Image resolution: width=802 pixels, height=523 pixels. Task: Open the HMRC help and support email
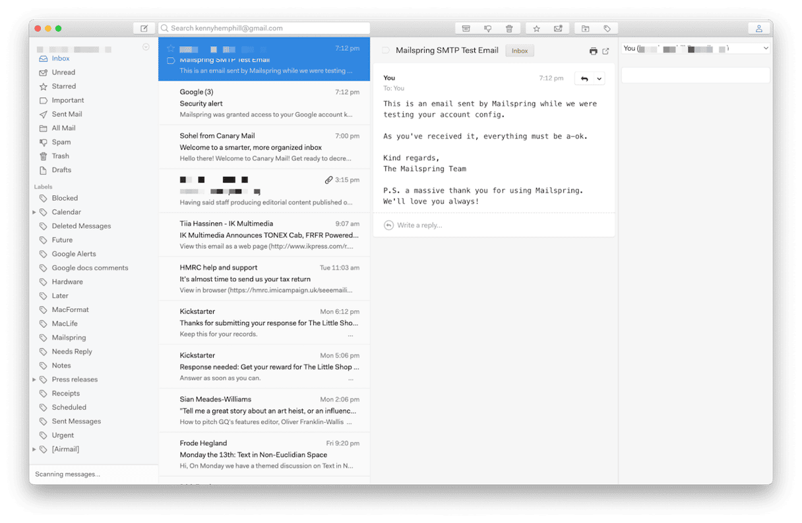[x=264, y=279]
